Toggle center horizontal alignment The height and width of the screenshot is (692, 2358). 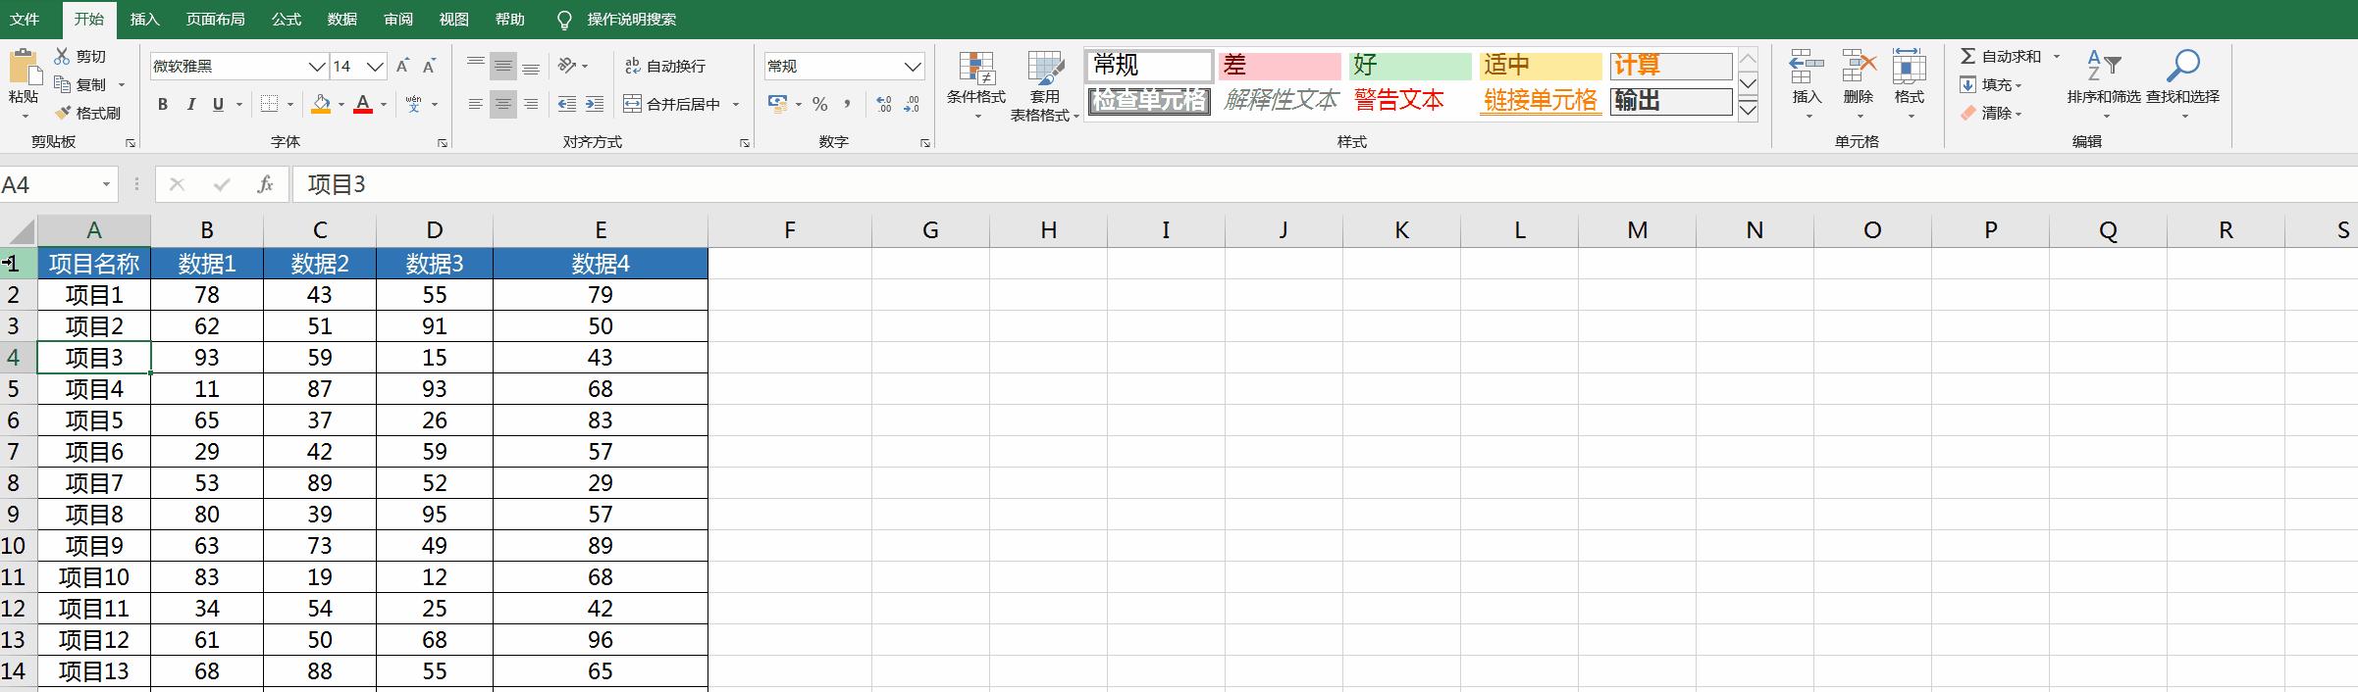click(503, 104)
